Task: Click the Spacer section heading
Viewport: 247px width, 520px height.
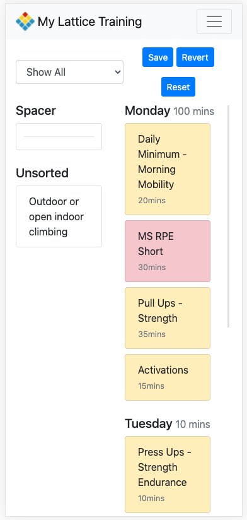Action: [x=36, y=111]
